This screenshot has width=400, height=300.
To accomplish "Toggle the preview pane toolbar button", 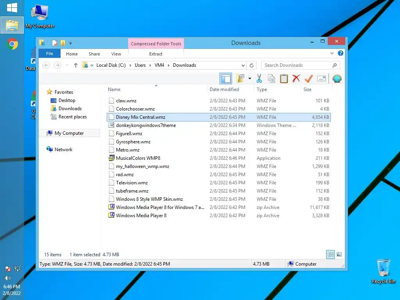I will [226, 79].
